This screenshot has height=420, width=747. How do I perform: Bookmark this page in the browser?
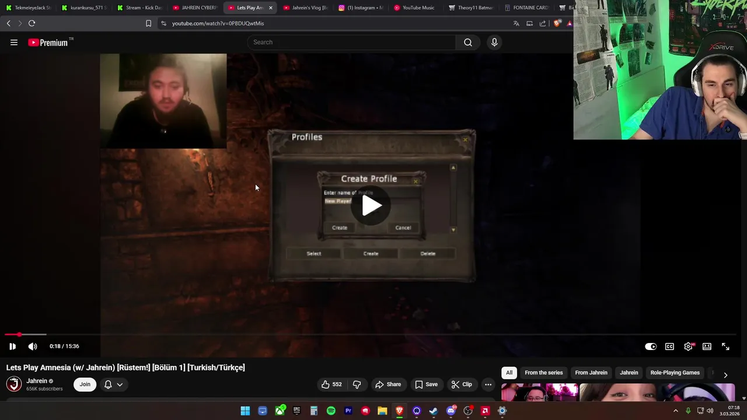point(148,23)
